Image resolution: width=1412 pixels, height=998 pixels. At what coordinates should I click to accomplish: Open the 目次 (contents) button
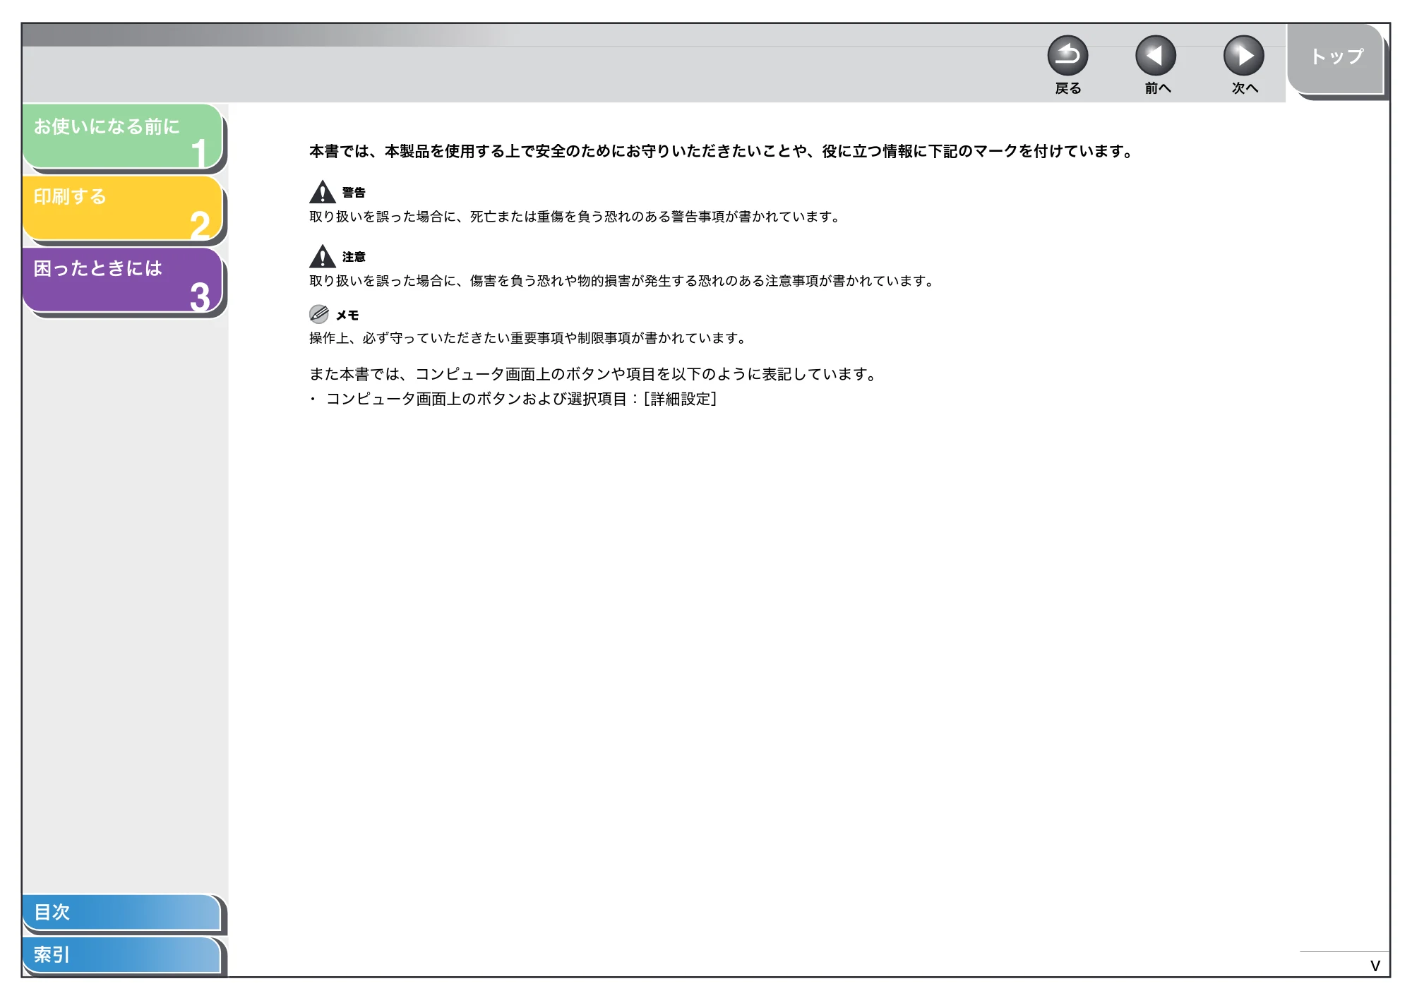click(x=121, y=913)
